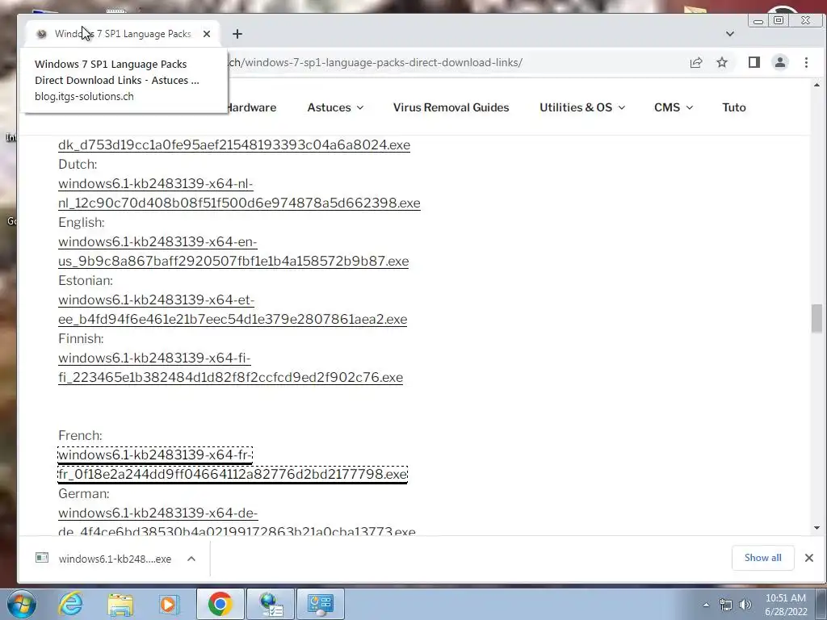827x620 pixels.
Task: Open the Hardware menu item
Action: pyautogui.click(x=252, y=107)
